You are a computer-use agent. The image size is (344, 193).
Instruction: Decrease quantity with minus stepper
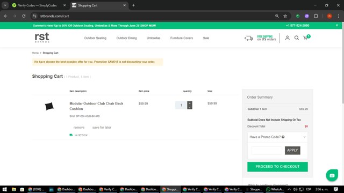tap(190, 107)
